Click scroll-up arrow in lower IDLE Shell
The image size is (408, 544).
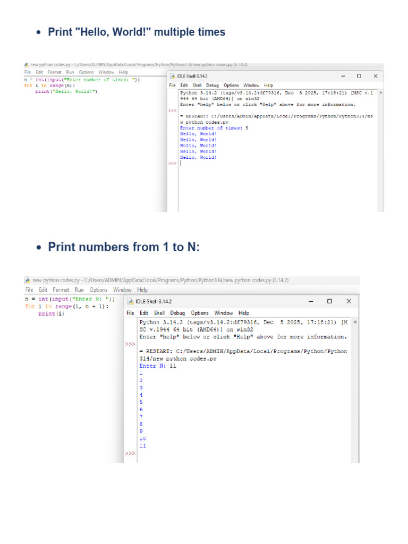[355, 322]
